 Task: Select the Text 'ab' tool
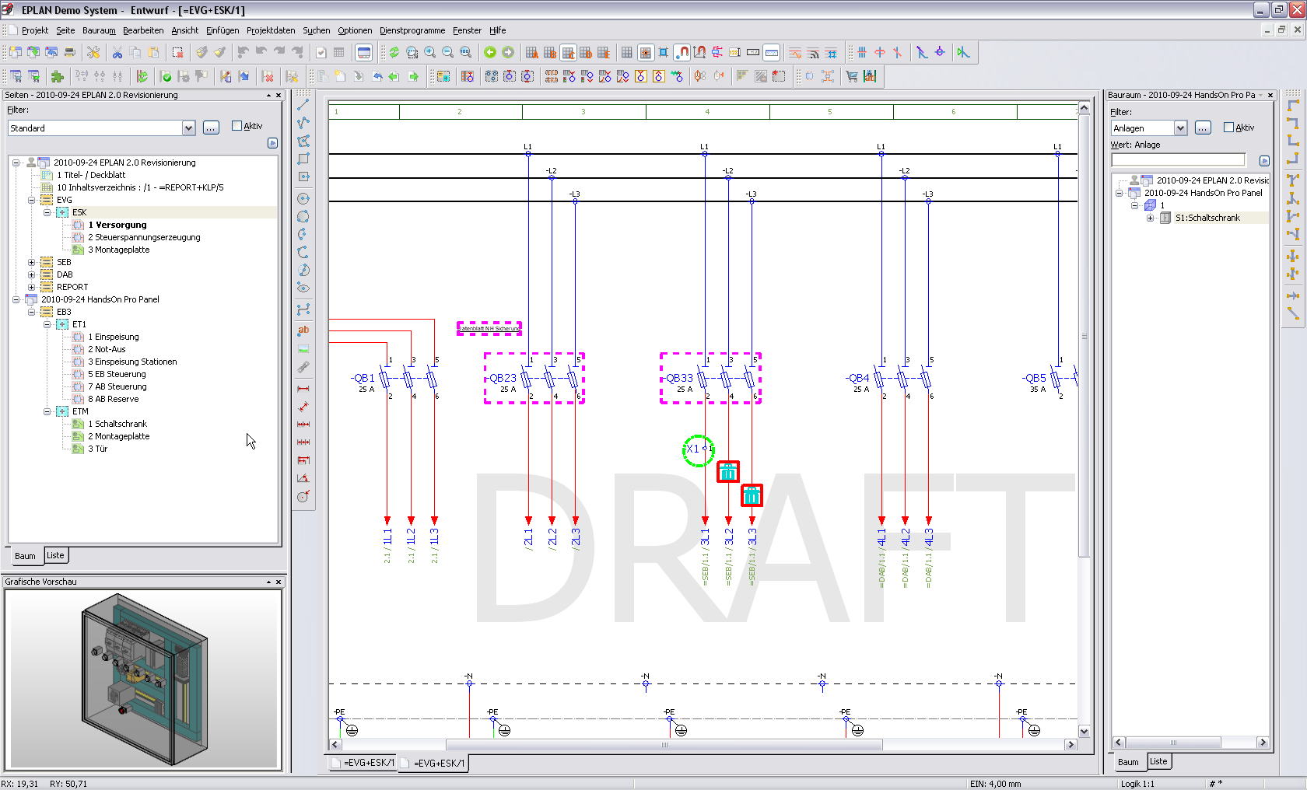(303, 330)
